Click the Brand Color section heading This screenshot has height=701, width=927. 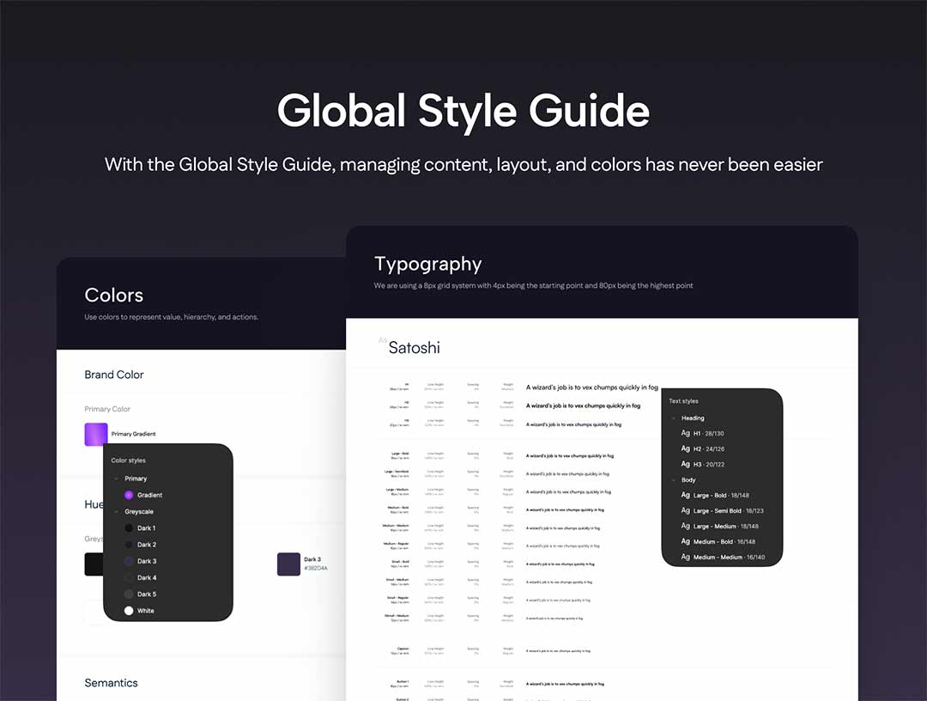[x=114, y=375]
